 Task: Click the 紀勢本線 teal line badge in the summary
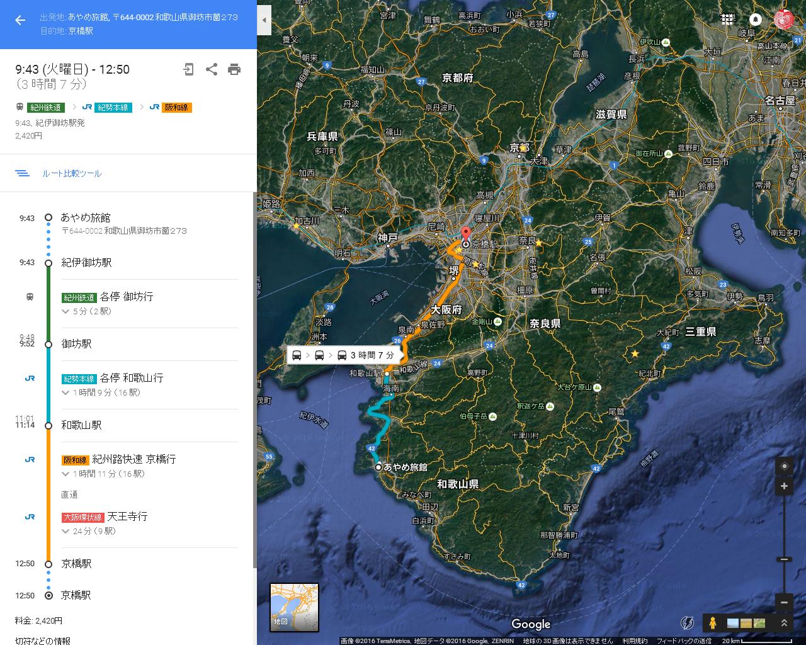113,108
